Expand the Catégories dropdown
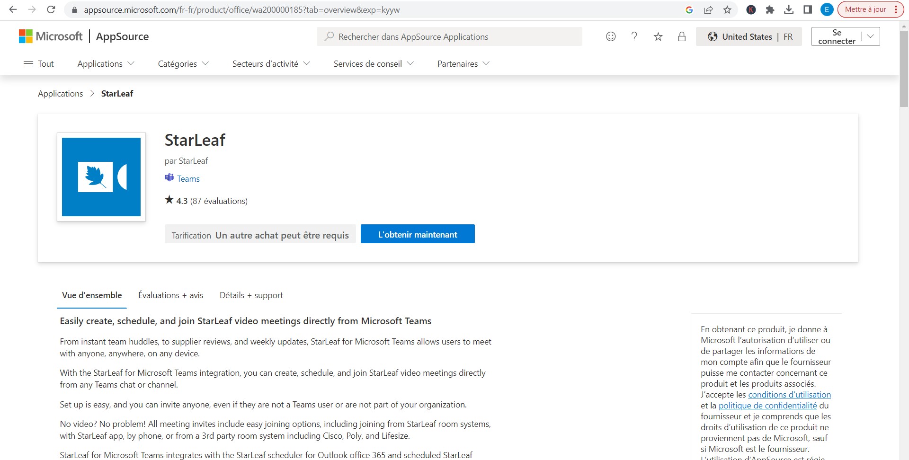 pos(183,63)
